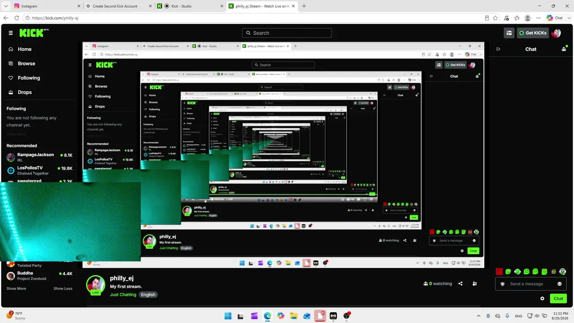Open Copilot Chat in browser toolbar

click(555, 18)
